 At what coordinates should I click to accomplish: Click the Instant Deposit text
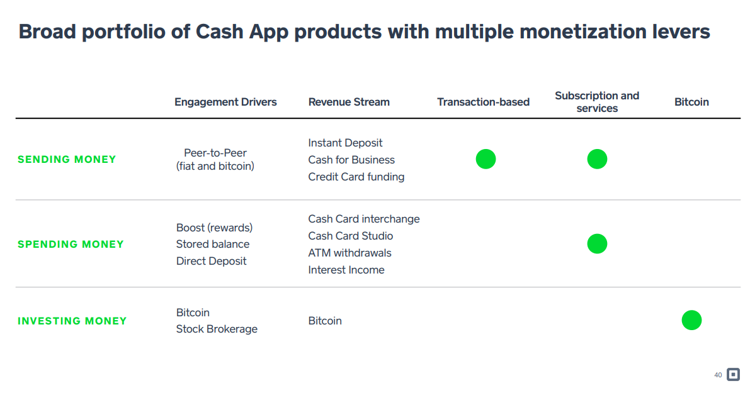(345, 143)
